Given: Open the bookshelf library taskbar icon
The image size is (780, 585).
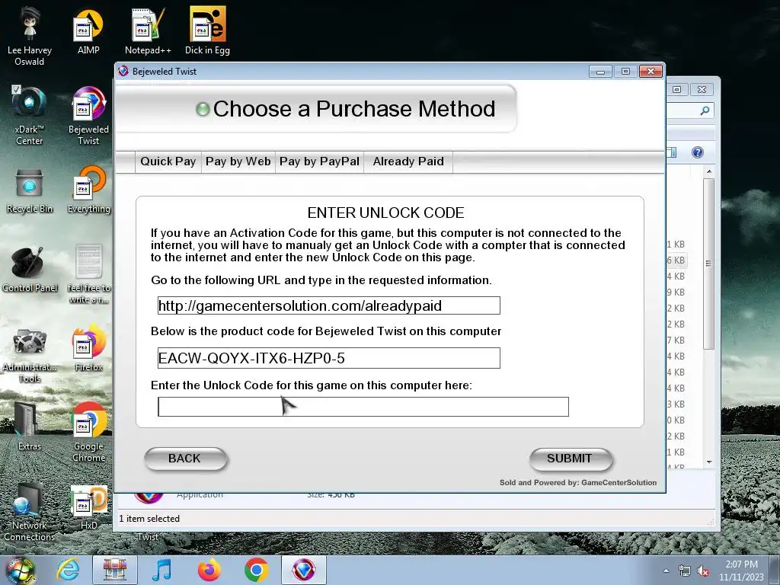Looking at the screenshot, I should click(115, 570).
